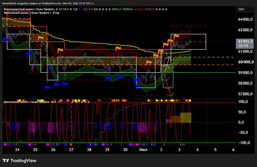The image size is (257, 167).
Task: Click the donatakkluk author header text
Action: point(48,3)
